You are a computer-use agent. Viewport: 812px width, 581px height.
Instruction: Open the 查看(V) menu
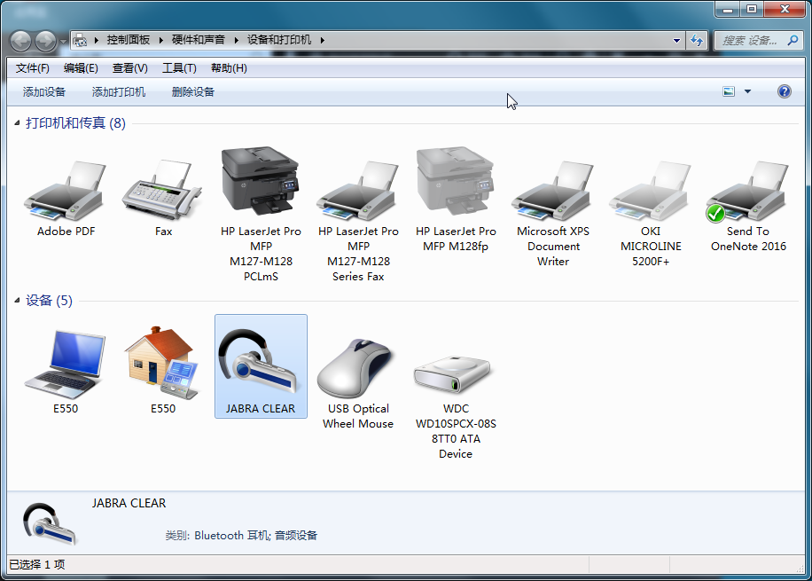click(x=130, y=68)
